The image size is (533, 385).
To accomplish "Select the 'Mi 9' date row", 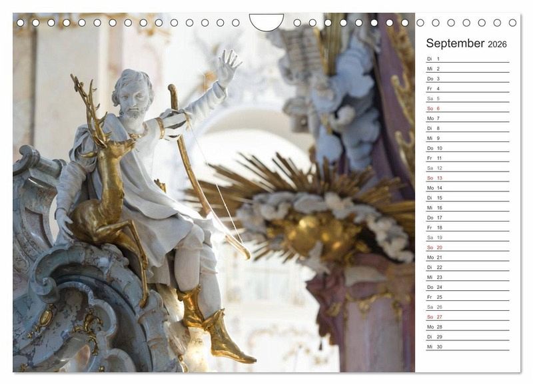I will (468, 138).
